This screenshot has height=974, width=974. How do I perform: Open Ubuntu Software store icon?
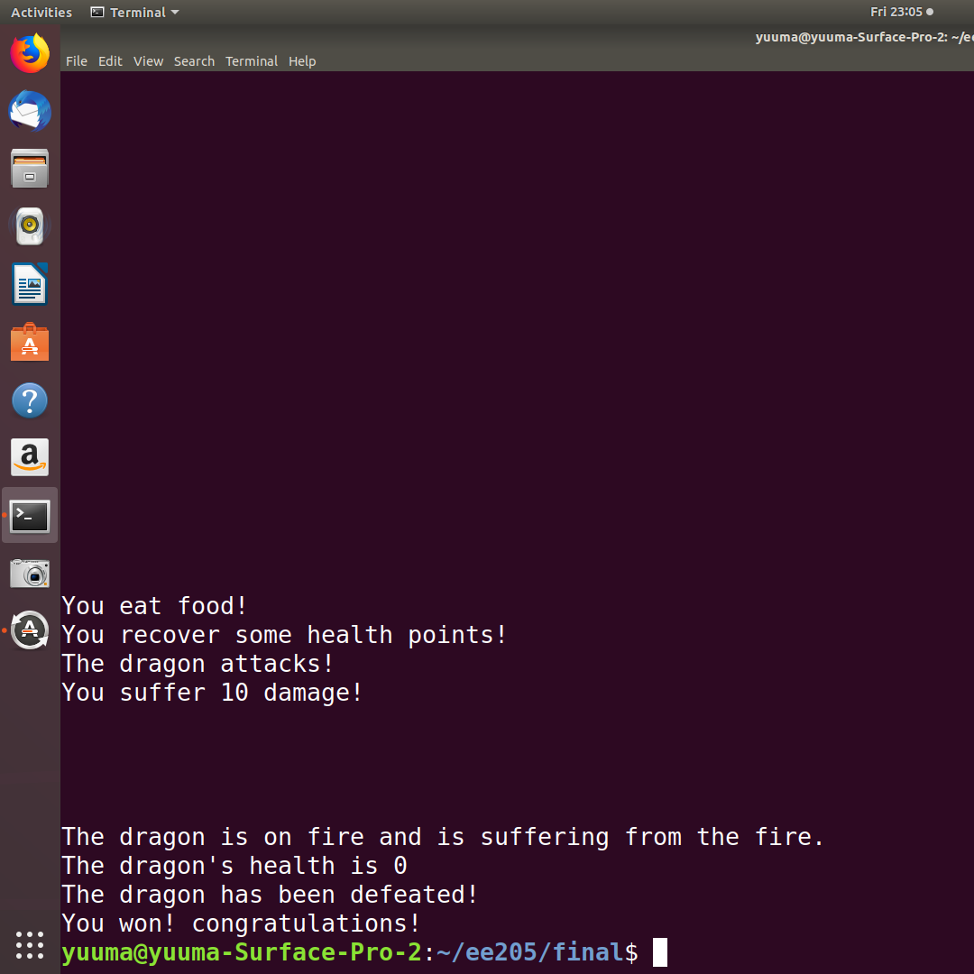click(30, 342)
